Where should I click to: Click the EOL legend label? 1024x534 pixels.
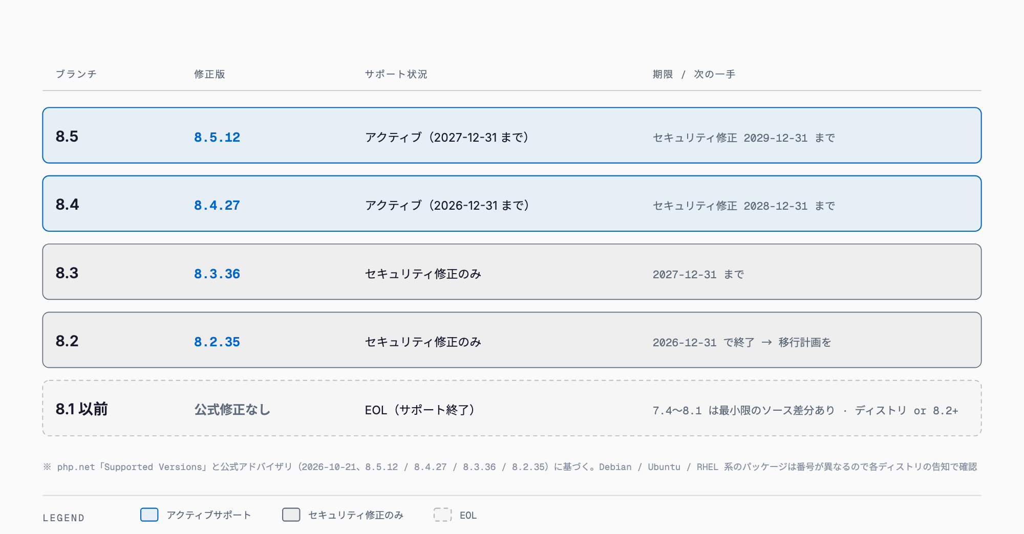pyautogui.click(x=468, y=515)
